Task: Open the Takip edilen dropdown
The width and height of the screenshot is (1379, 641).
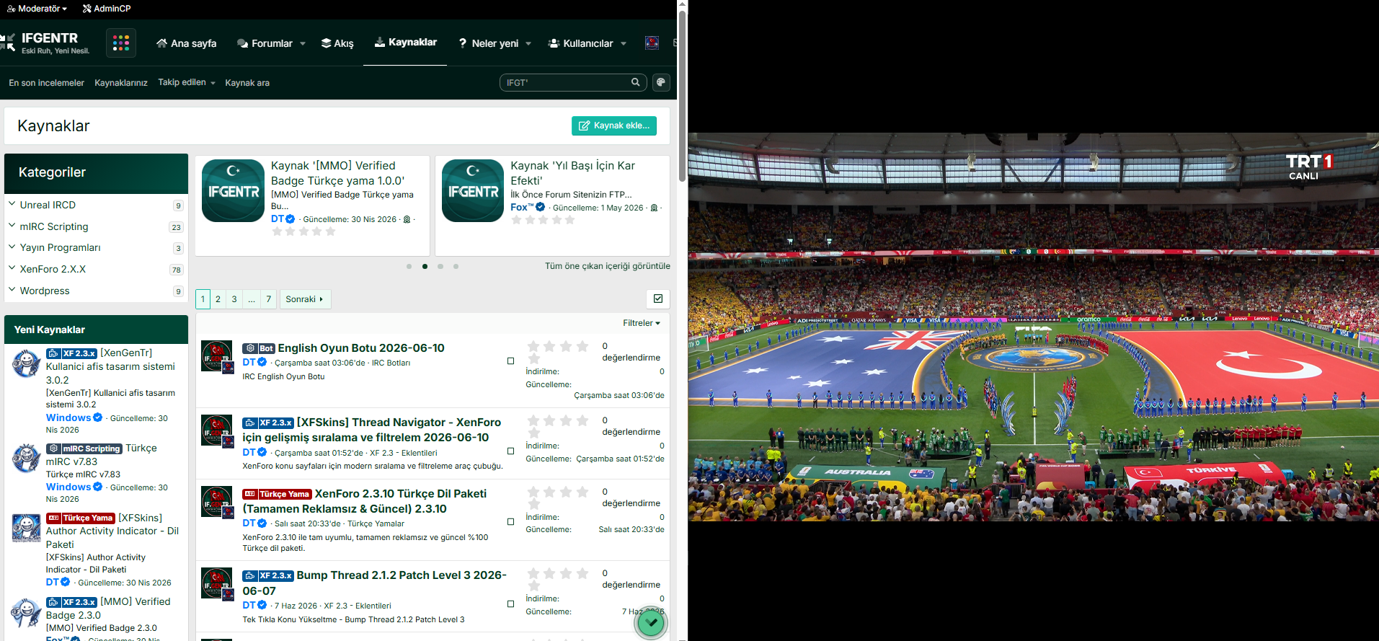Action: pyautogui.click(x=187, y=82)
